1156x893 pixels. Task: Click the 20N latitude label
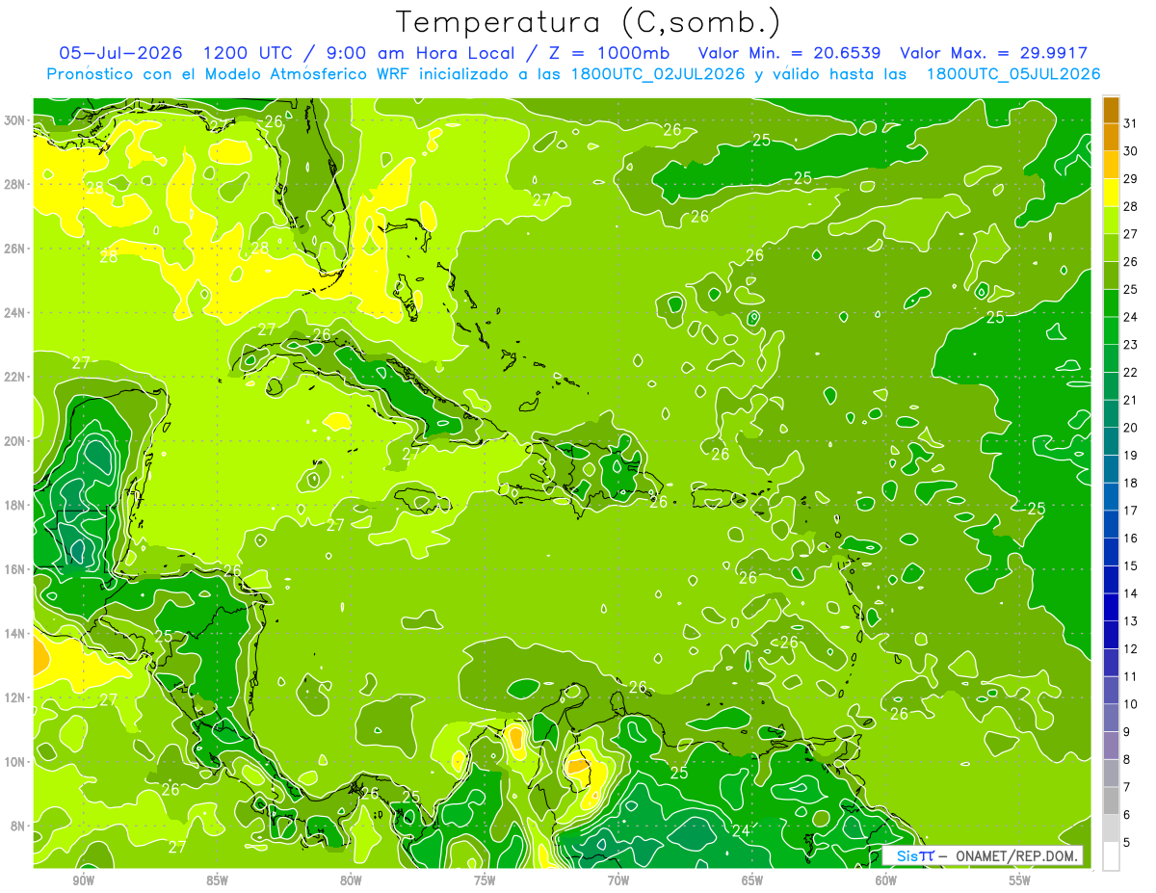[x=14, y=441]
